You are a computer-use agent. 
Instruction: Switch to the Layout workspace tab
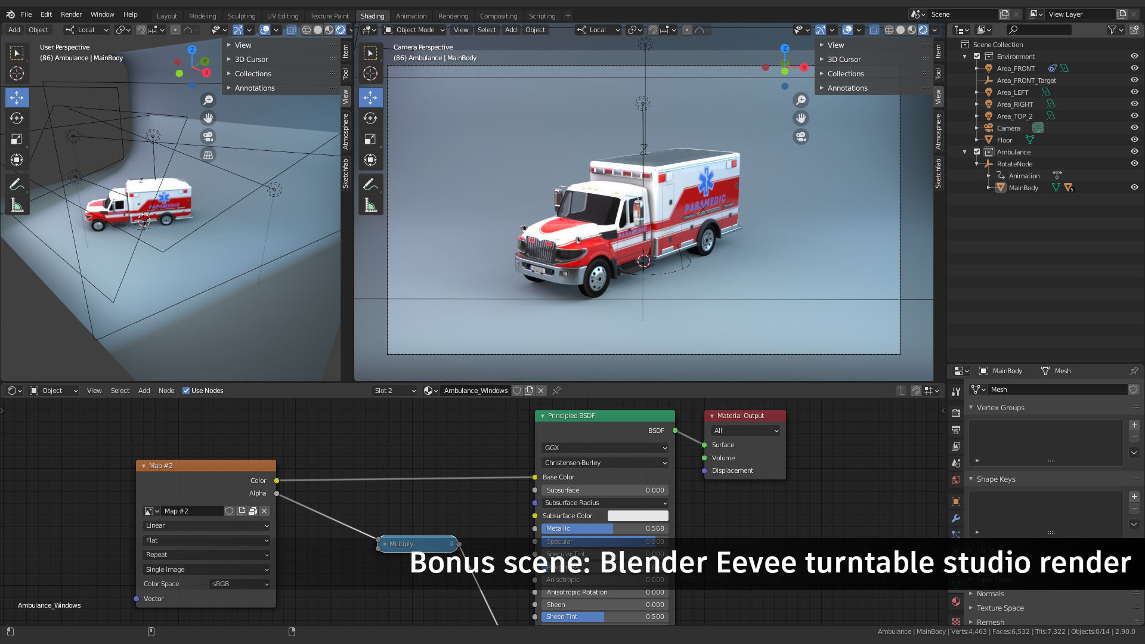pyautogui.click(x=167, y=16)
